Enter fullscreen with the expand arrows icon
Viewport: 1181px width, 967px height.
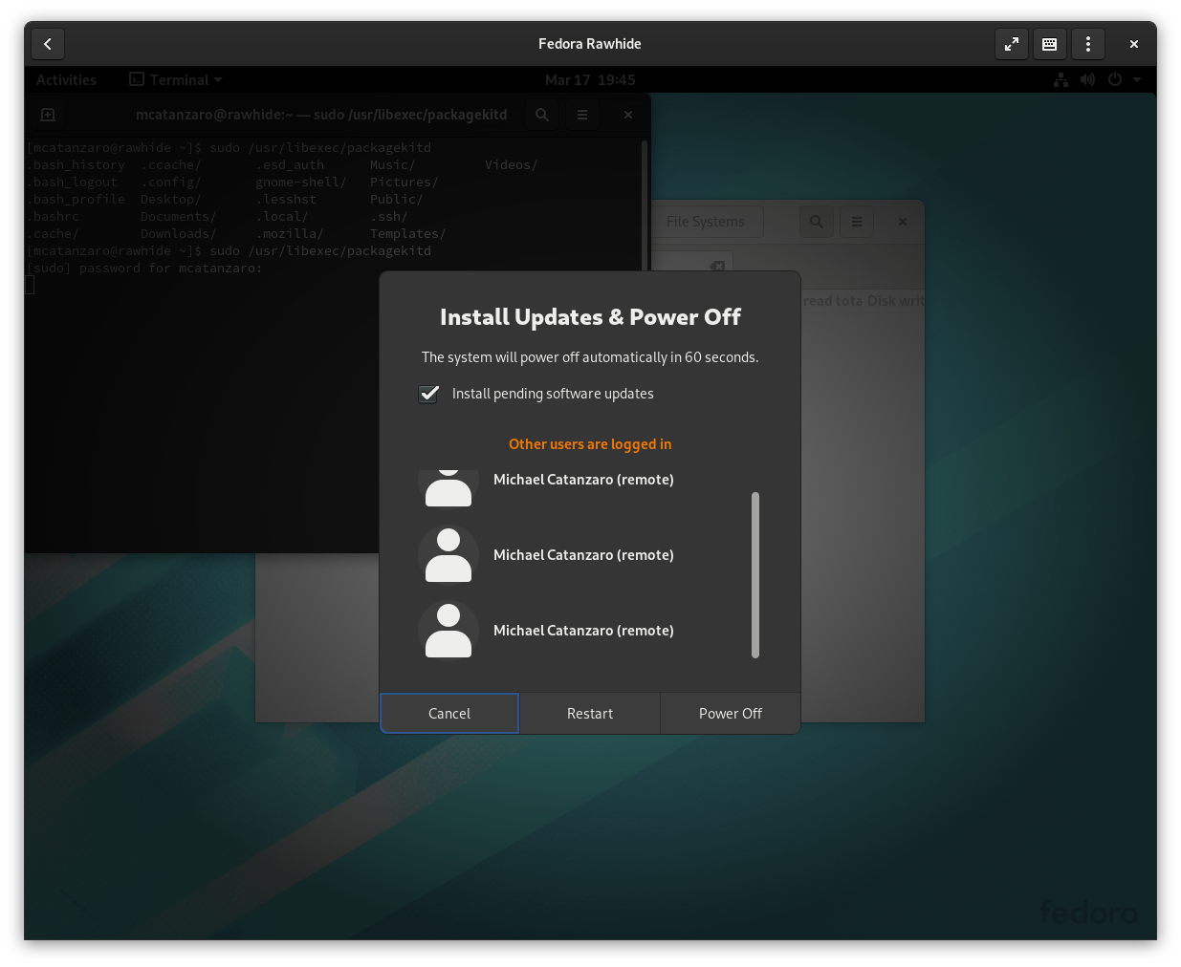pyautogui.click(x=1012, y=44)
